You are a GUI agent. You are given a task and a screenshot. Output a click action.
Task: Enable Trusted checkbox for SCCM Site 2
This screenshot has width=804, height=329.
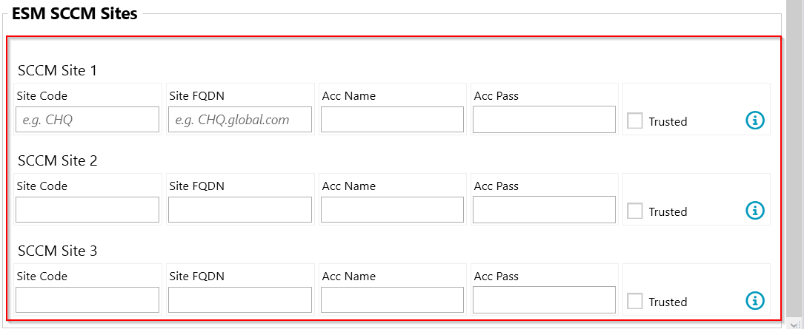635,211
